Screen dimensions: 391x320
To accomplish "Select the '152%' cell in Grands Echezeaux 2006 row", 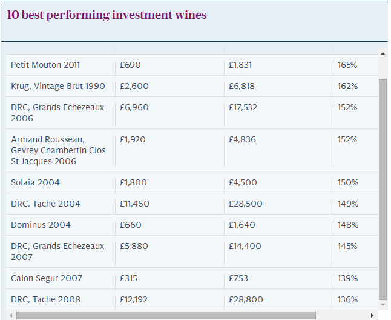I will pos(355,113).
